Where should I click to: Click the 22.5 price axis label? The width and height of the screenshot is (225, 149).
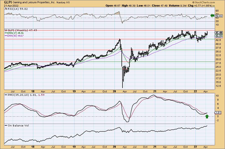click(x=218, y=71)
